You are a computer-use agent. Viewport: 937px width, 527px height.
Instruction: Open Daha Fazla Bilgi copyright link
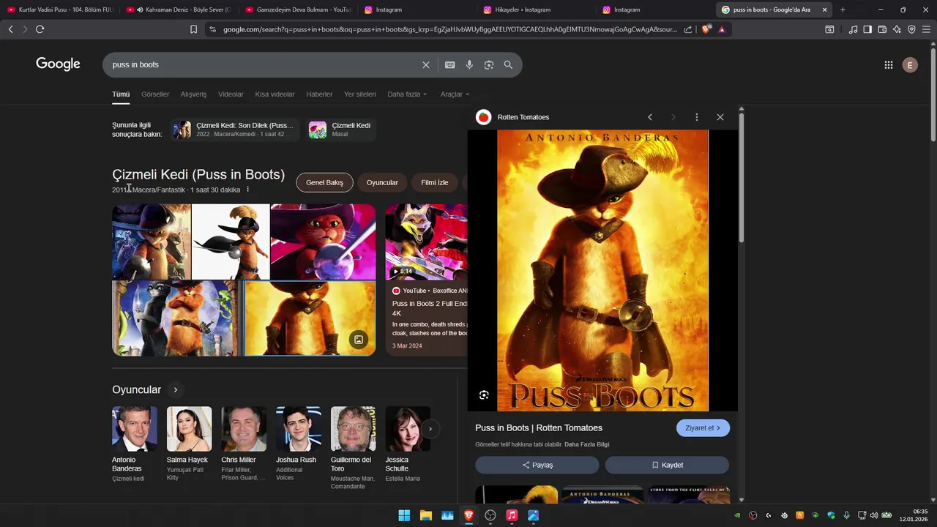tap(586, 444)
